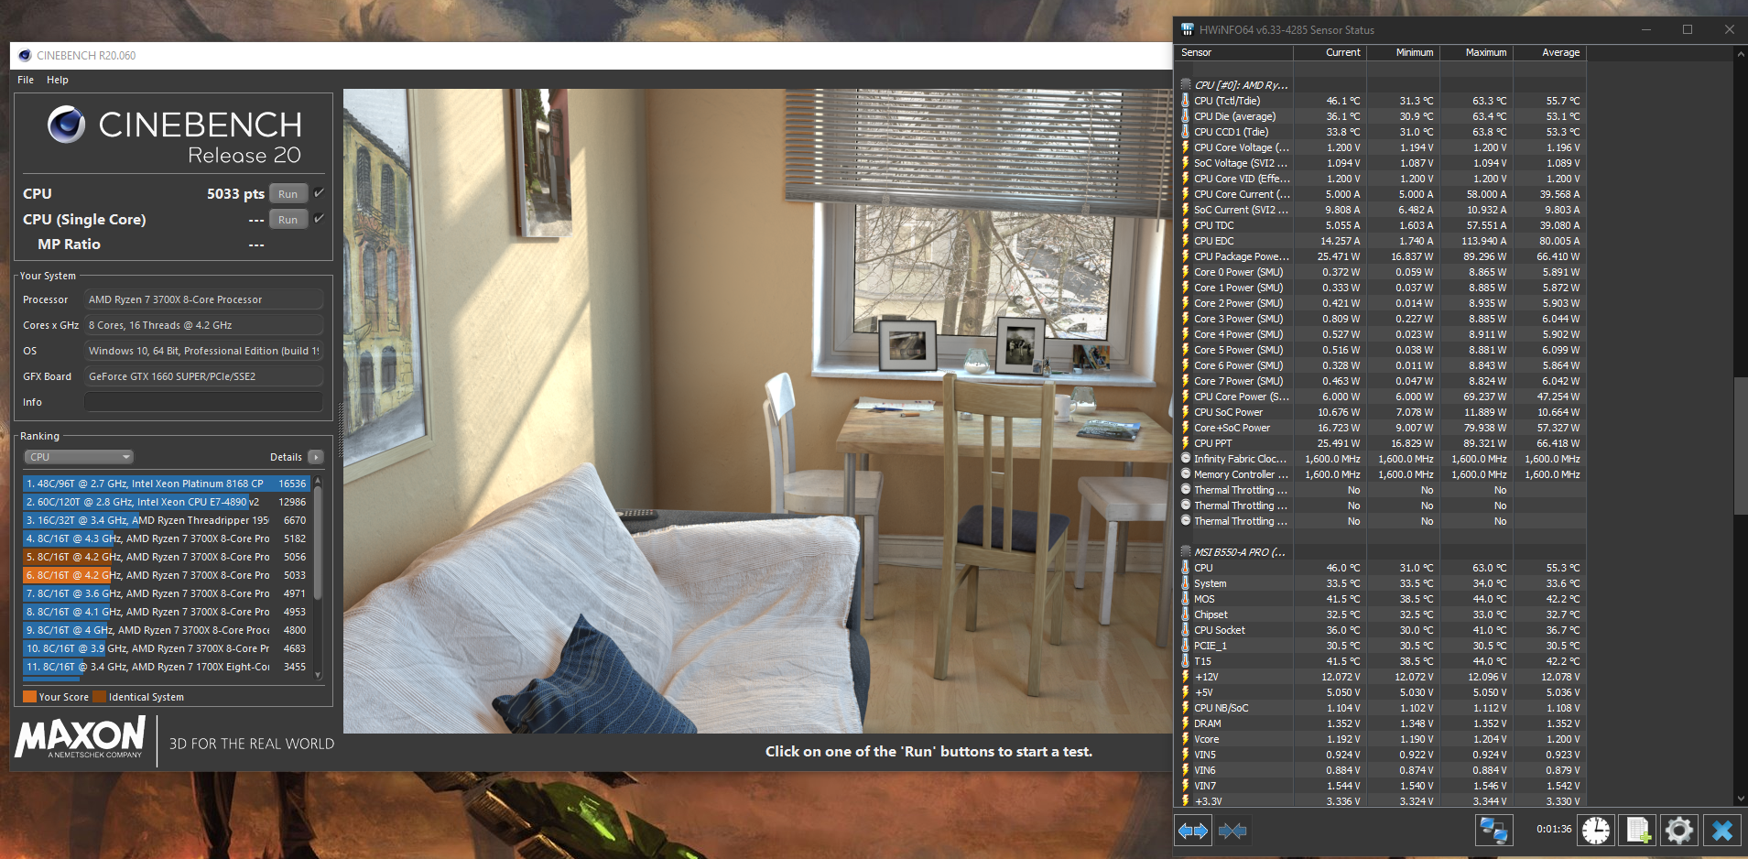Screen dimensions: 1748x859
Task: Click the Maximum column header
Action: [1476, 52]
